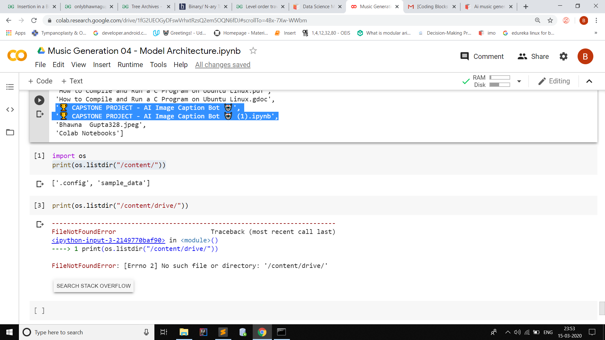Add a new Code cell
Screen dimensions: 605x340
coord(40,81)
